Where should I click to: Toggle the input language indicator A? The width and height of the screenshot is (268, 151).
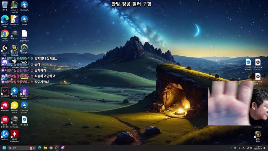coord(243,148)
